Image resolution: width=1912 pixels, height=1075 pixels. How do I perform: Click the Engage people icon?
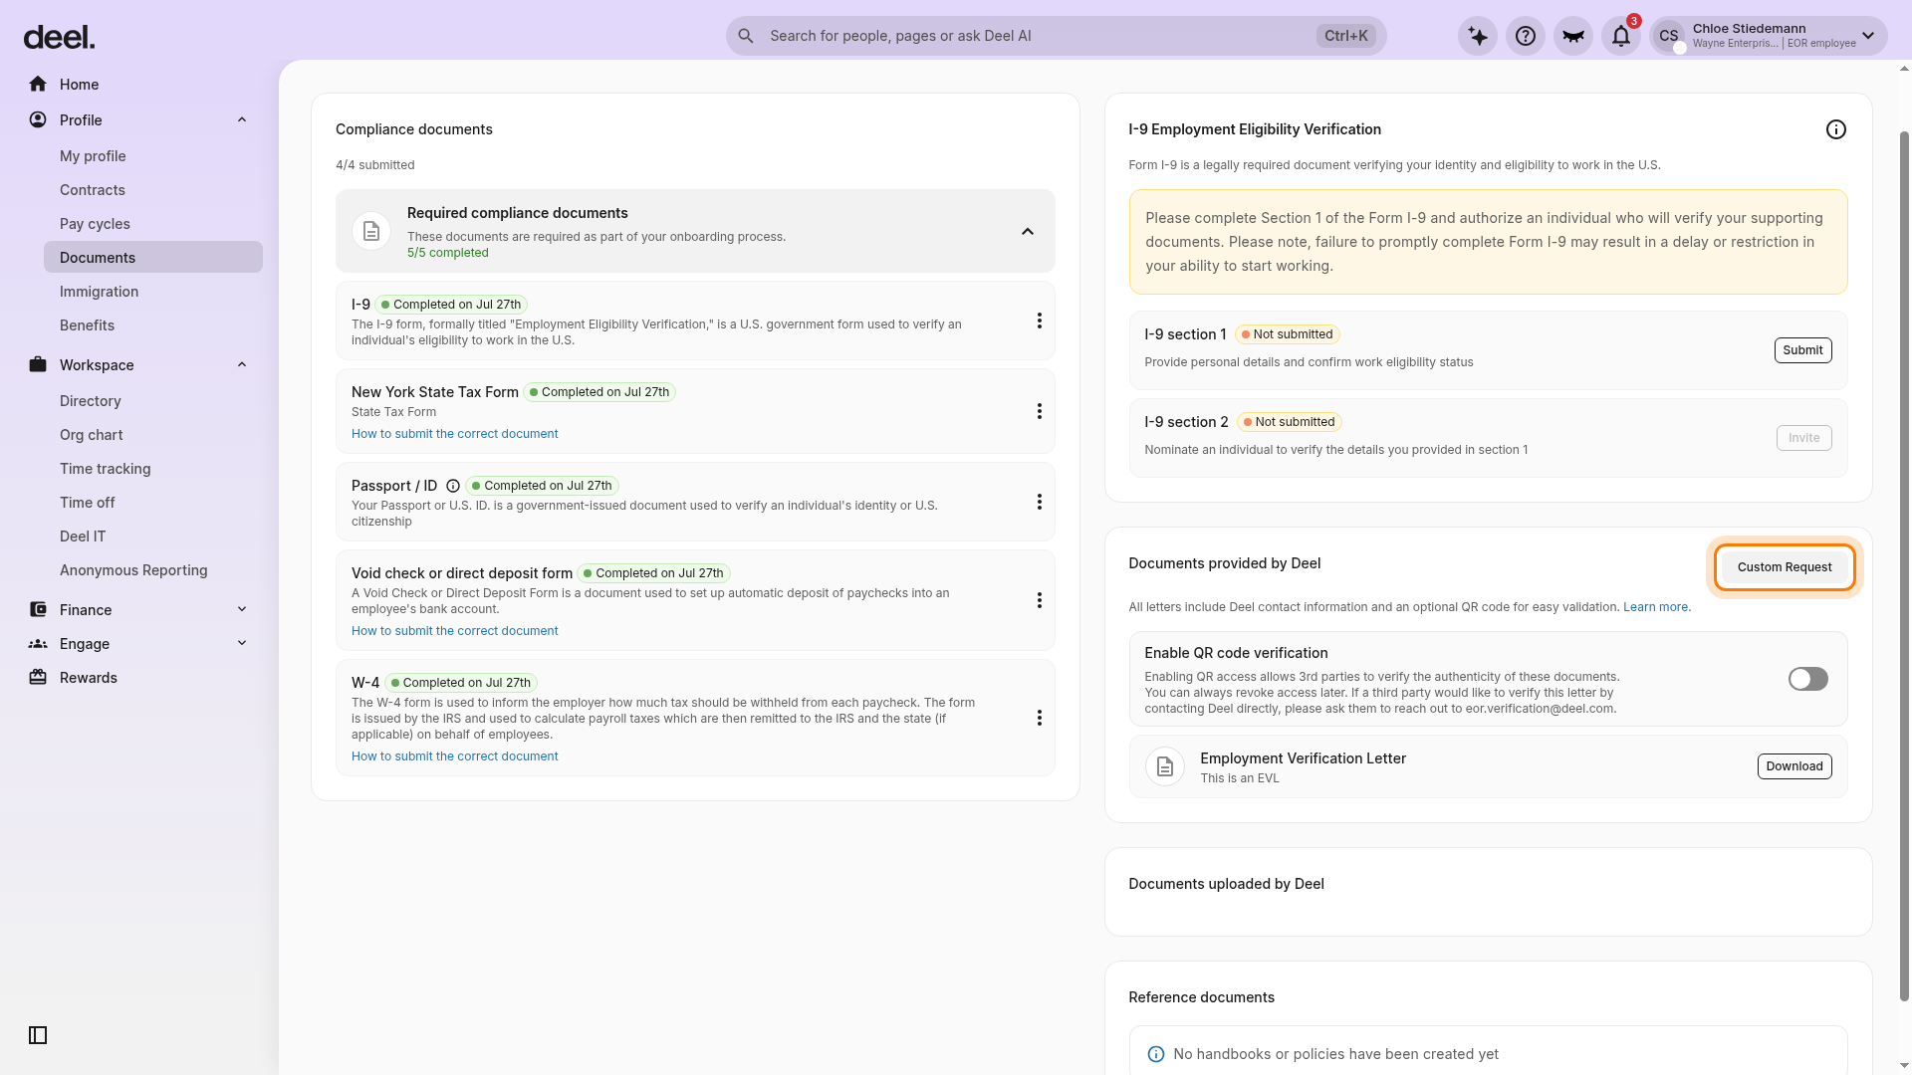[x=38, y=643]
